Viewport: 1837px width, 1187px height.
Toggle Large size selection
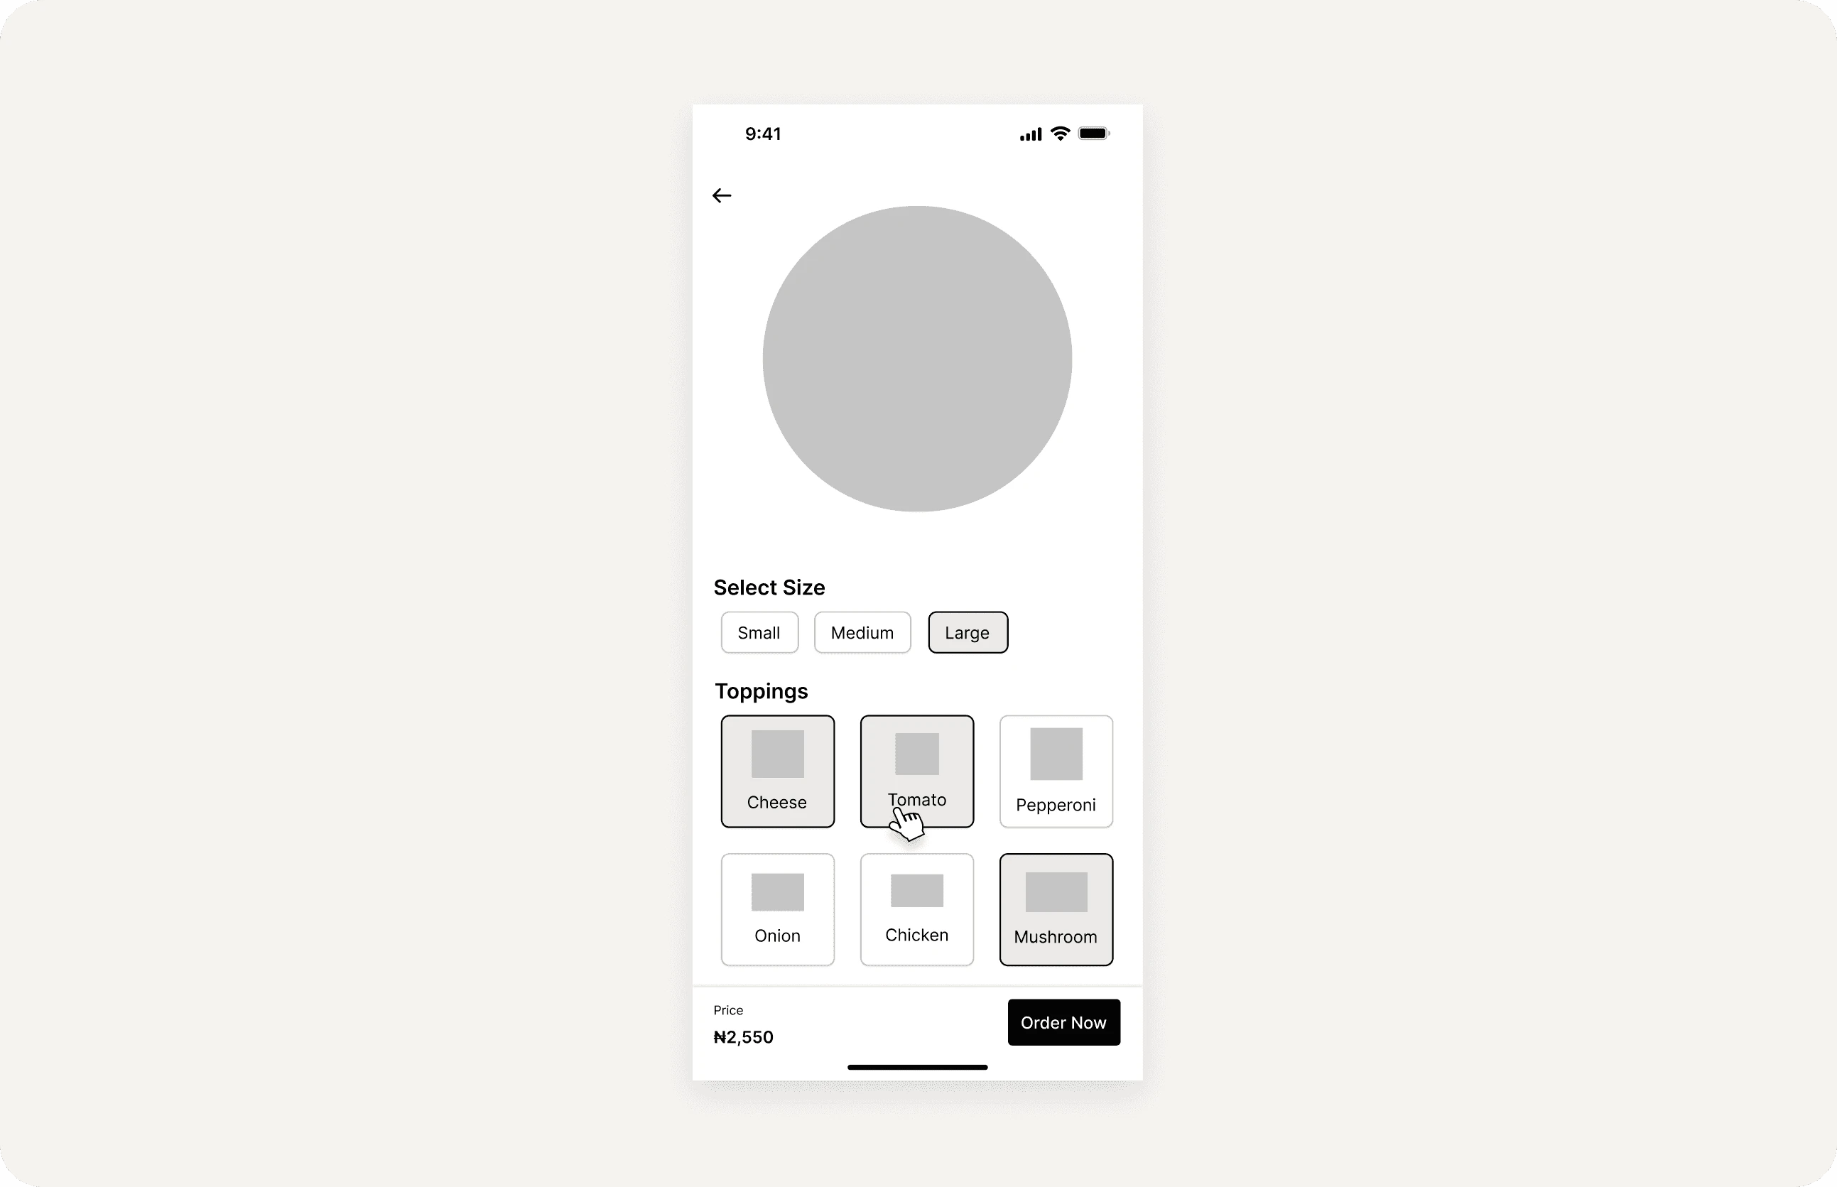pyautogui.click(x=967, y=632)
